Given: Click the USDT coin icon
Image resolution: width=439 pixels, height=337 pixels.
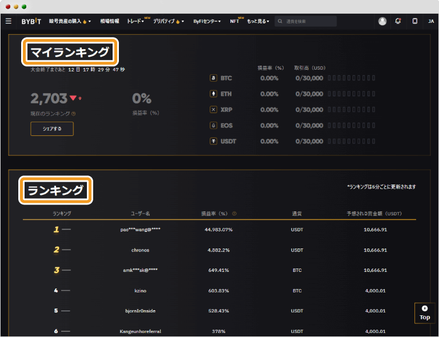Looking at the screenshot, I should click(214, 141).
